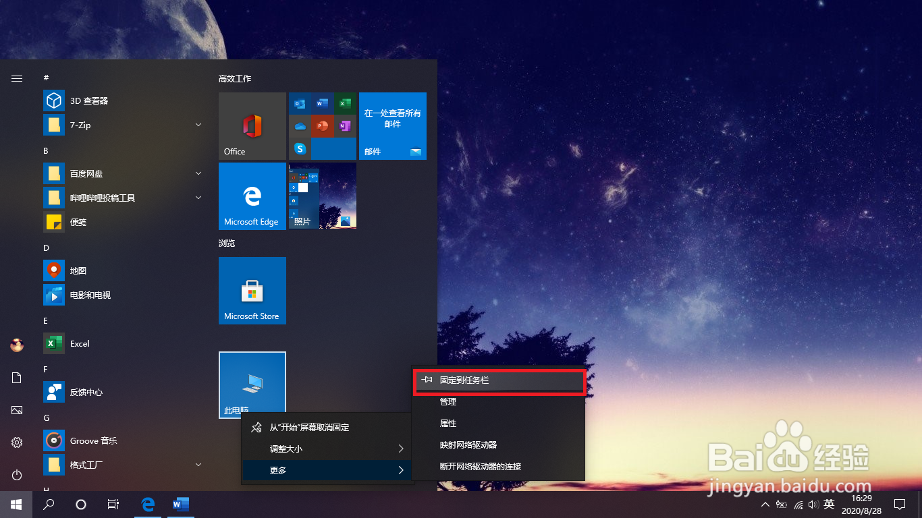Switch input language 英 indicator
Image resolution: width=922 pixels, height=518 pixels.
[x=829, y=504]
